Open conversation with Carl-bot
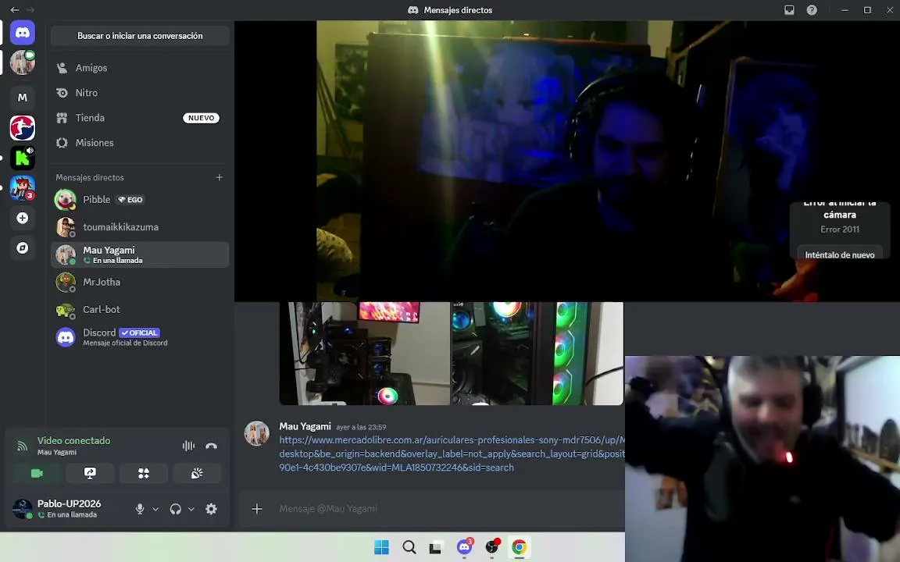 (x=140, y=310)
